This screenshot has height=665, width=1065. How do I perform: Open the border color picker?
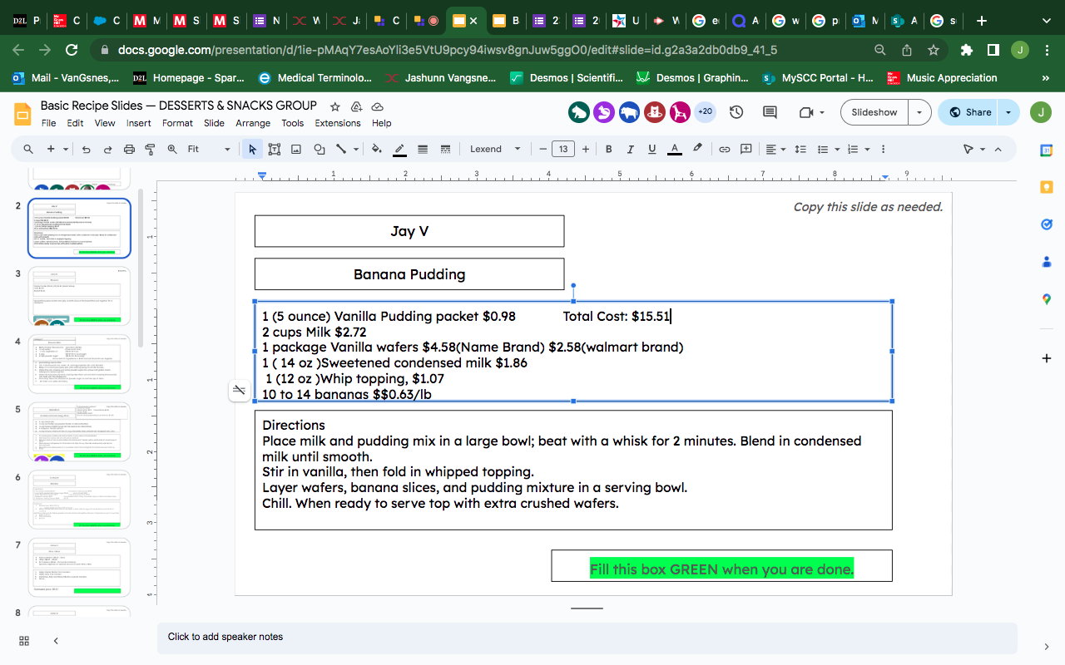pos(399,149)
